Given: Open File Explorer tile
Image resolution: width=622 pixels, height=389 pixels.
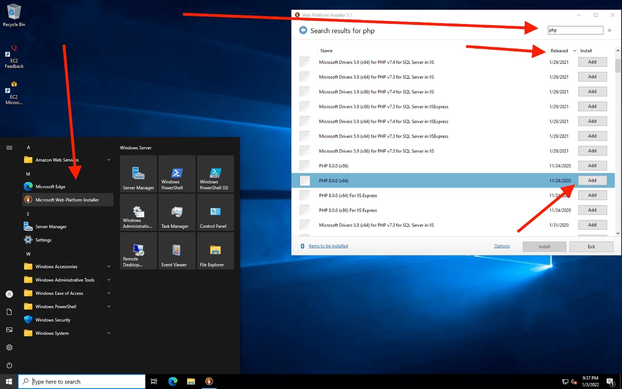Looking at the screenshot, I should click(x=215, y=251).
